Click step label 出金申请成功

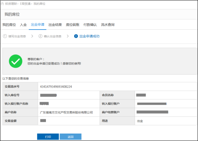coord(89,36)
